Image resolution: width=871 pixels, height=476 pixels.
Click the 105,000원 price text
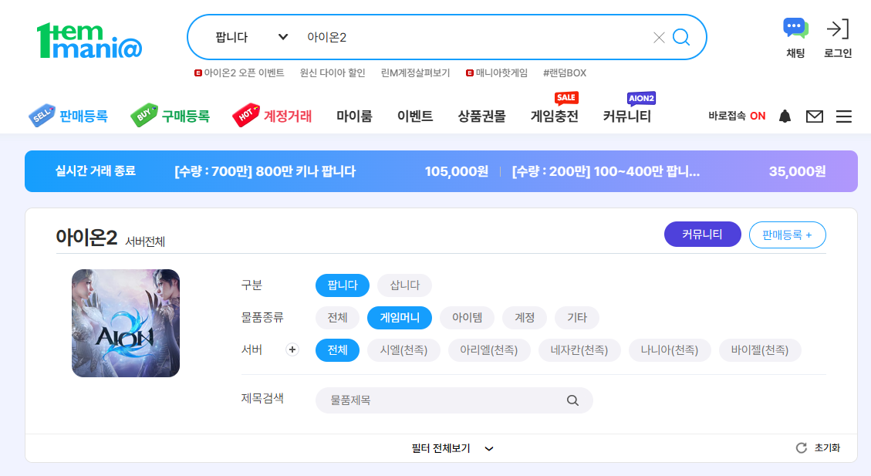(457, 171)
